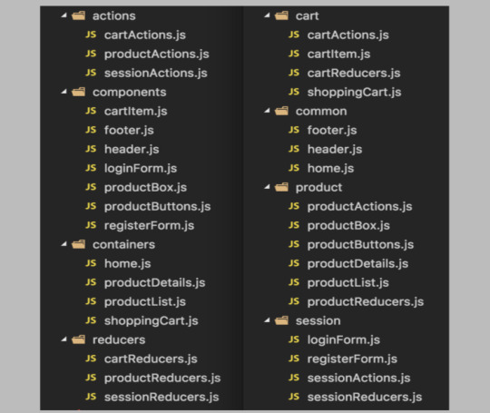Click the session folder icon
Screen dimensions: 490x413
pyautogui.click(x=281, y=320)
